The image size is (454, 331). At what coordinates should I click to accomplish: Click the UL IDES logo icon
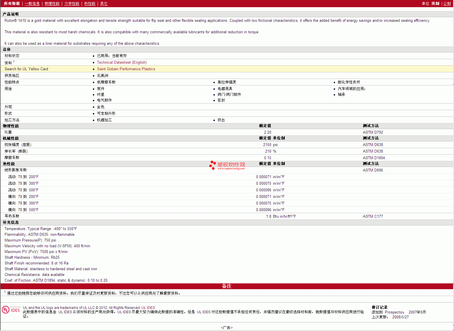tap(11, 310)
